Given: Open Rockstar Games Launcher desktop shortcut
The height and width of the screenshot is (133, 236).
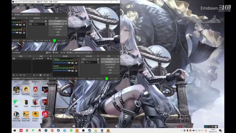Looking at the screenshot, I should click(35, 116).
